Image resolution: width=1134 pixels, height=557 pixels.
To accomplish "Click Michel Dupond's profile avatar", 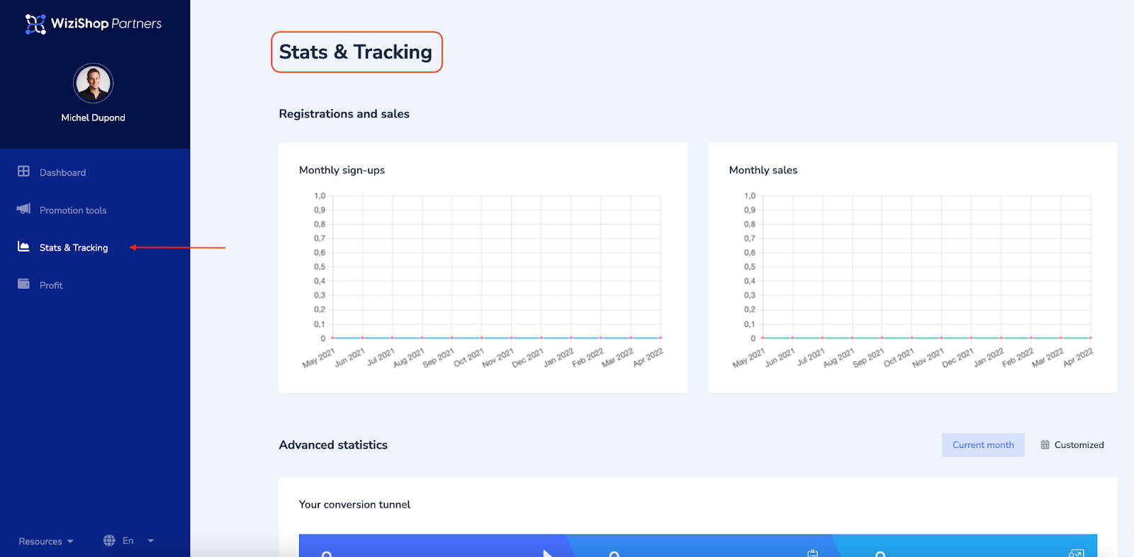I will tap(94, 84).
